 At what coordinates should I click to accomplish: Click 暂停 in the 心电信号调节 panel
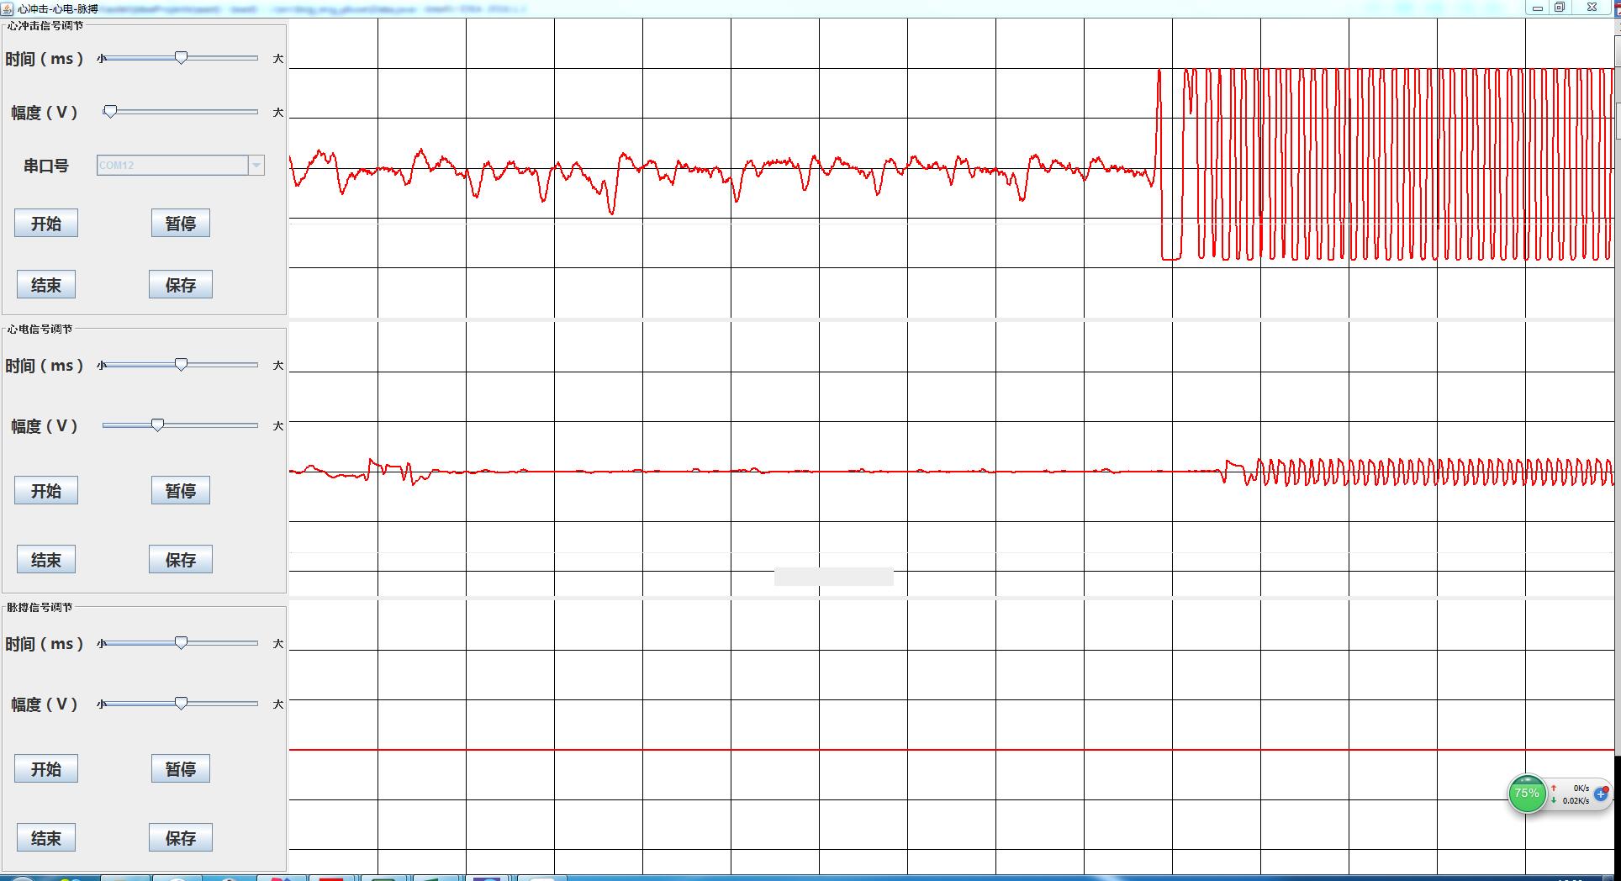(x=181, y=491)
